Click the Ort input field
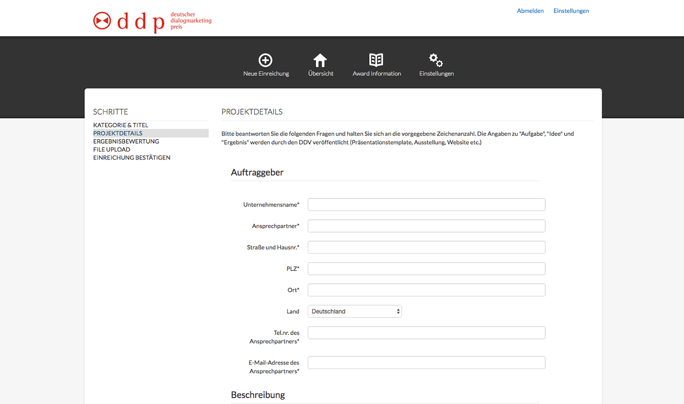This screenshot has width=684, height=404. [426, 290]
